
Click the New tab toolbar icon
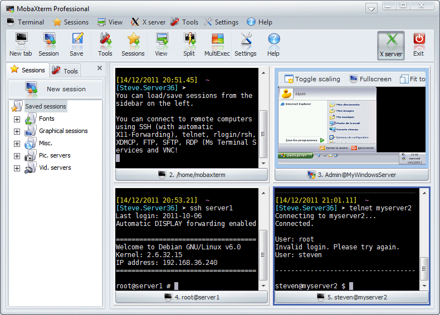tap(21, 45)
